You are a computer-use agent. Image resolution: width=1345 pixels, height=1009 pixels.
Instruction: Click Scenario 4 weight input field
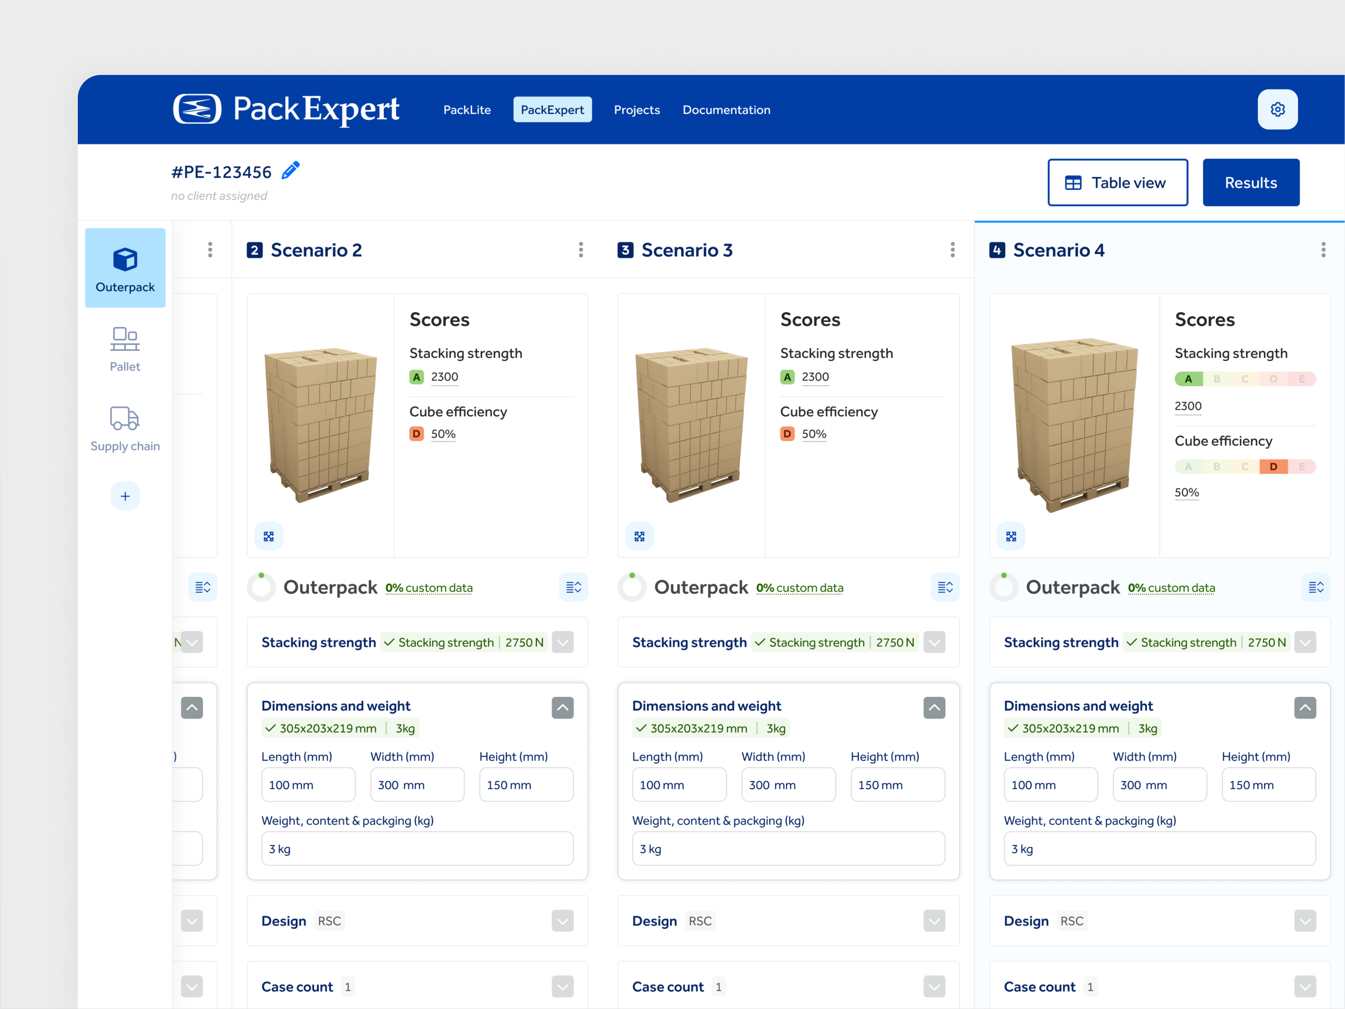(x=1160, y=849)
